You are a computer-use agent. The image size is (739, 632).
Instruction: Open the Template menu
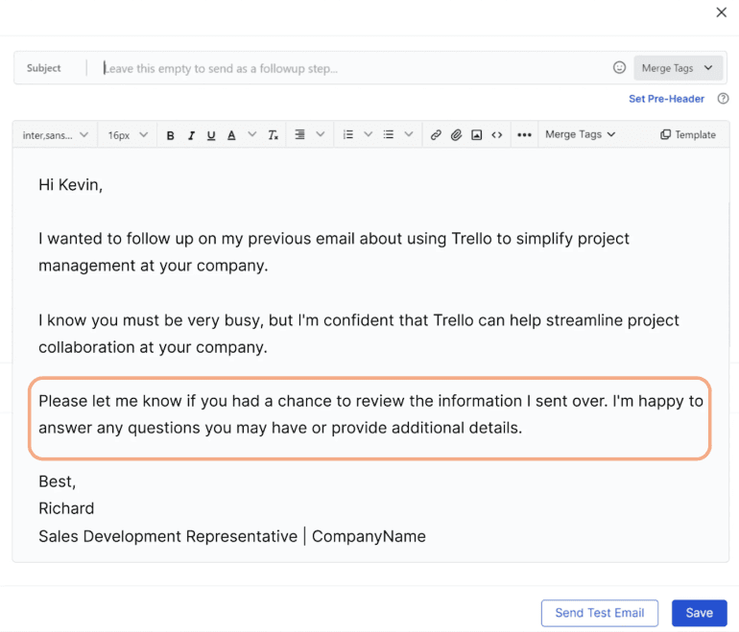pyautogui.click(x=688, y=135)
